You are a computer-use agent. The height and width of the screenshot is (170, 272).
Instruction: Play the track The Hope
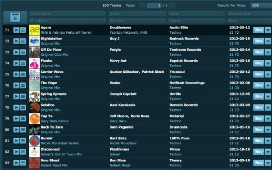pos(16,85)
